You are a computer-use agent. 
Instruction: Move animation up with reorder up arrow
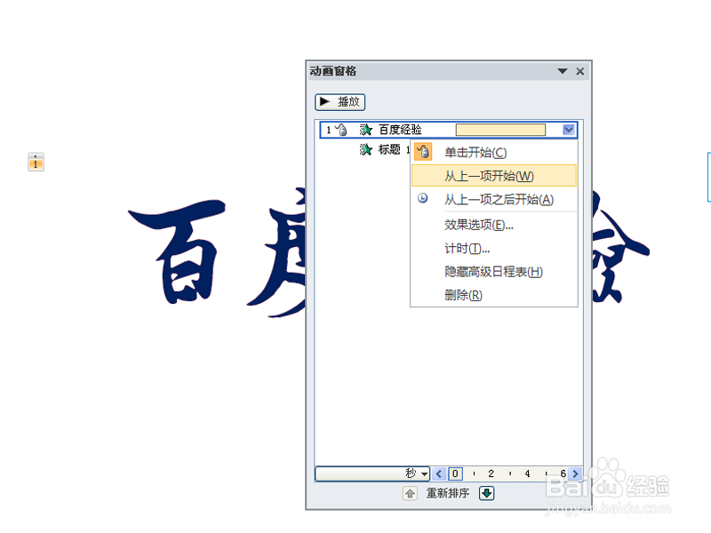click(x=410, y=493)
